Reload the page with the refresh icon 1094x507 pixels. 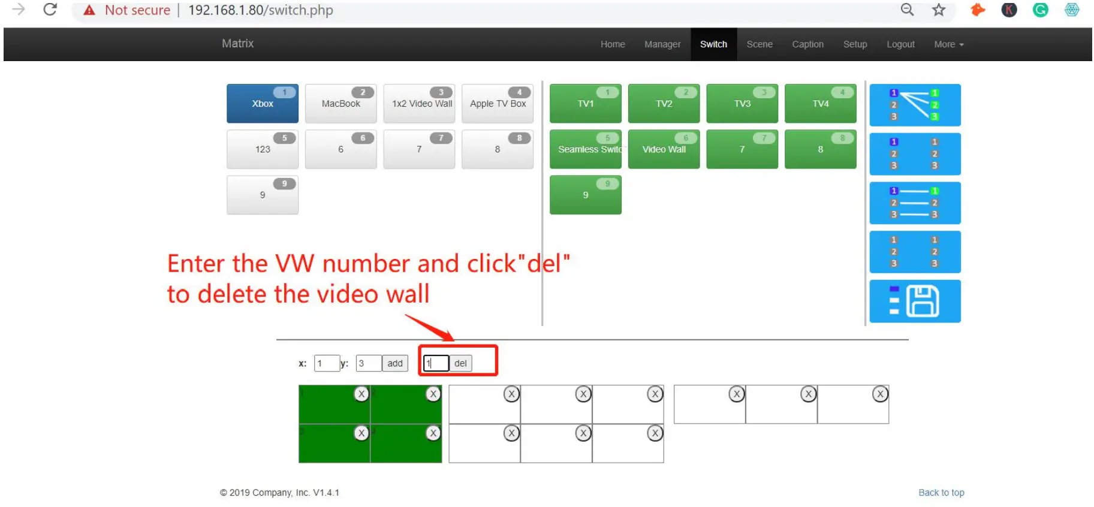pyautogui.click(x=50, y=10)
